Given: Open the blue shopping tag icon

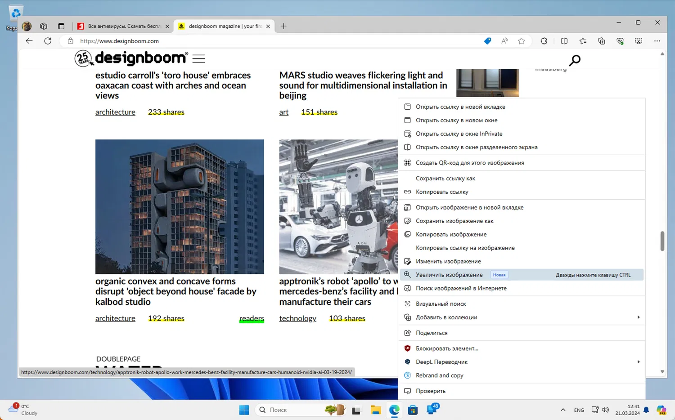Looking at the screenshot, I should tap(487, 41).
